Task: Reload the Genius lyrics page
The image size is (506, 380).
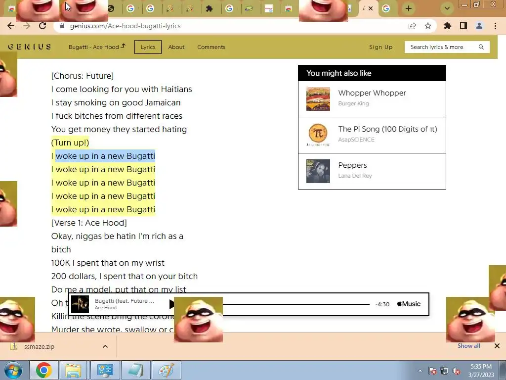Action: (x=42, y=26)
